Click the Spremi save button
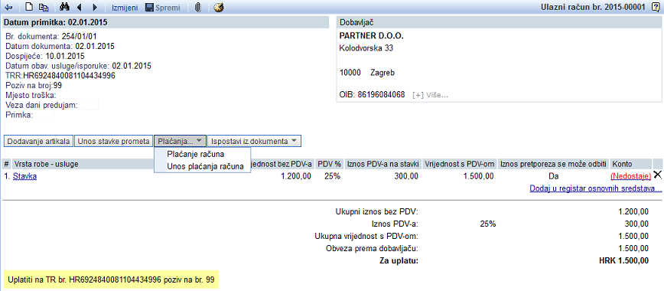This screenshot has width=664, height=291. (163, 8)
